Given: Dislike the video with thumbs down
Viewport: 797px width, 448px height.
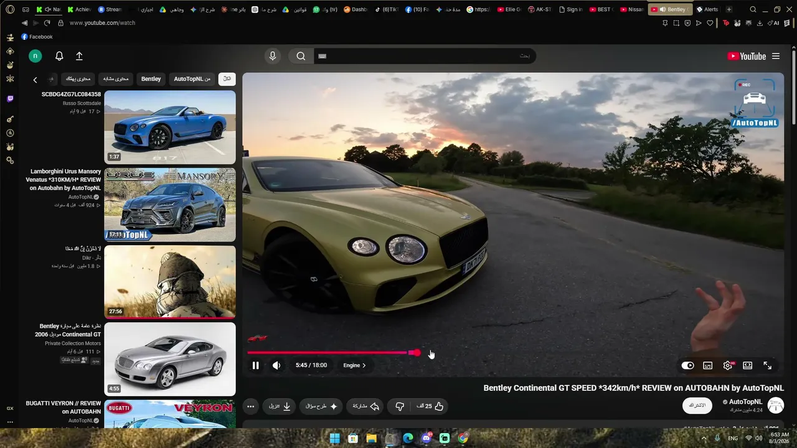Looking at the screenshot, I should coord(400,406).
